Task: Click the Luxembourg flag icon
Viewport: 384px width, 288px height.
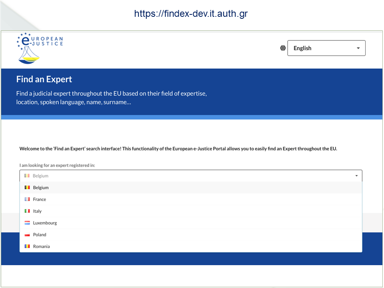Action: [x=27, y=223]
